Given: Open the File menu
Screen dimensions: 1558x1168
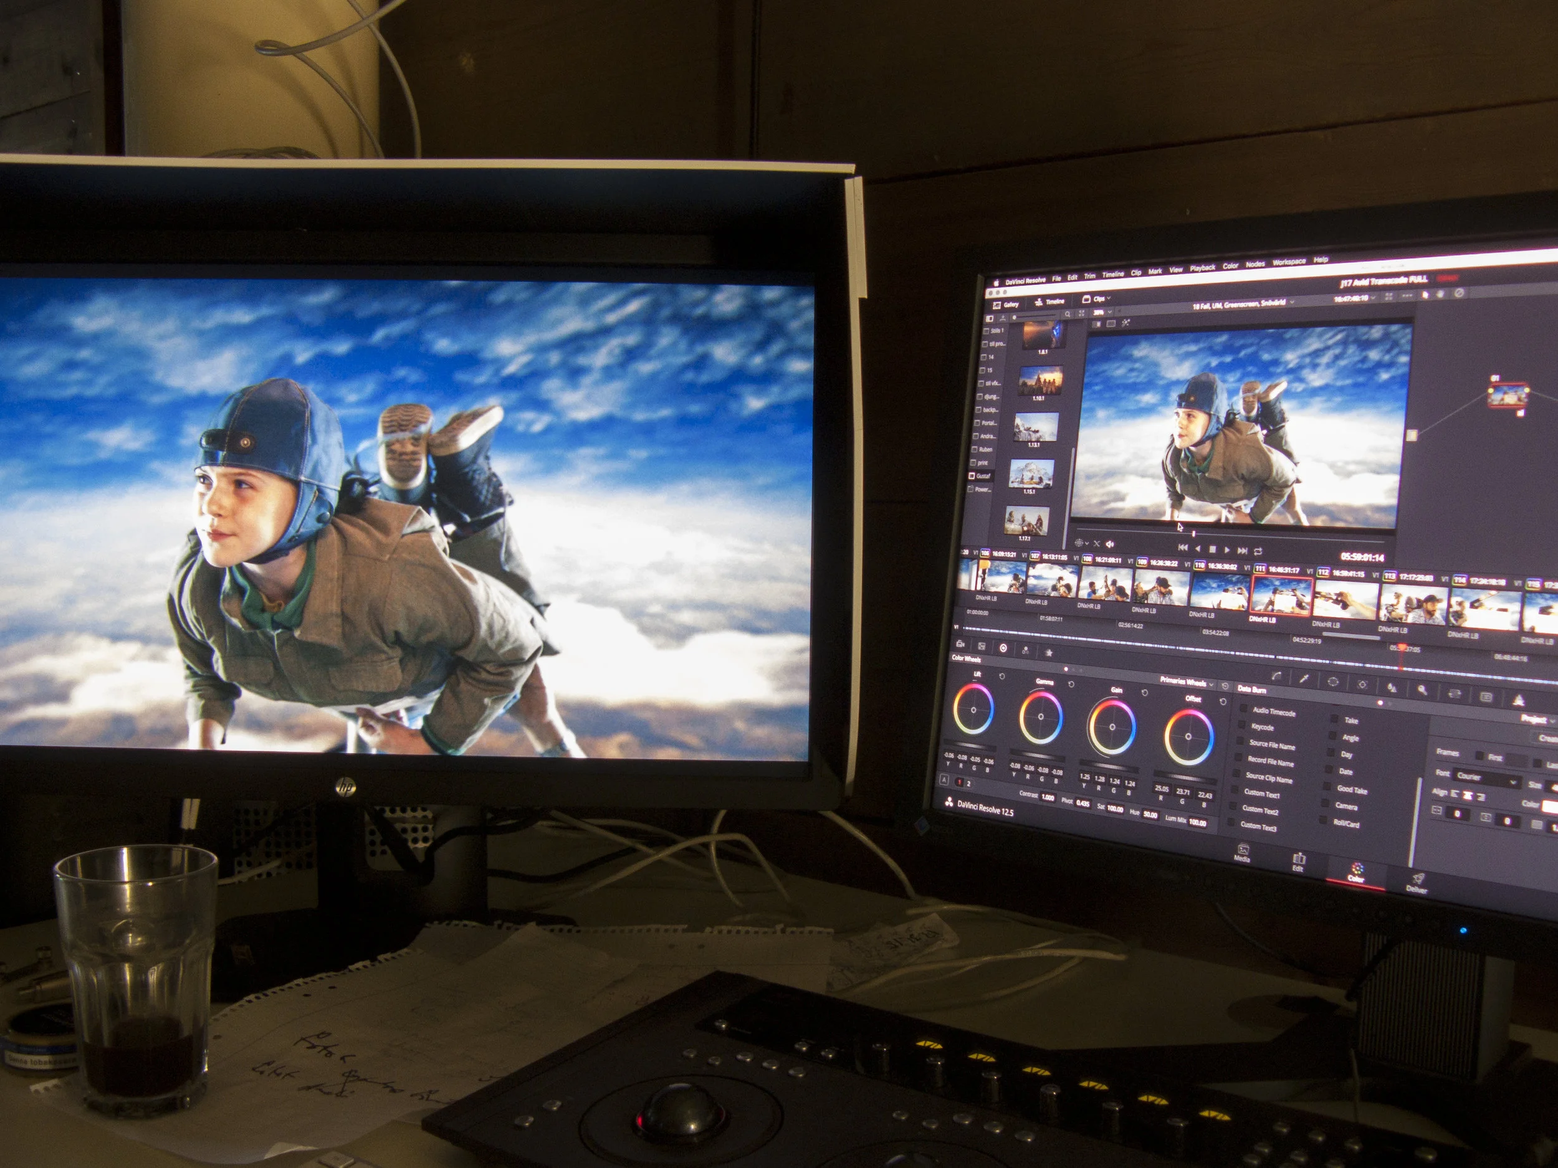Looking at the screenshot, I should (x=1056, y=280).
